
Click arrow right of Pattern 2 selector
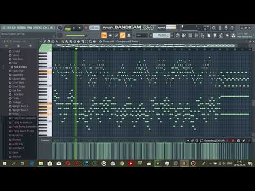pos(172,35)
